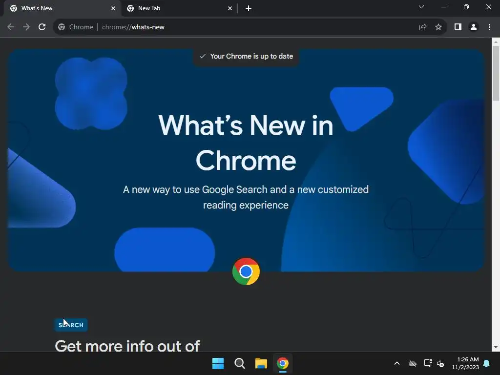Image resolution: width=500 pixels, height=375 pixels.
Task: Minimize the Chrome window
Action: (443, 7)
